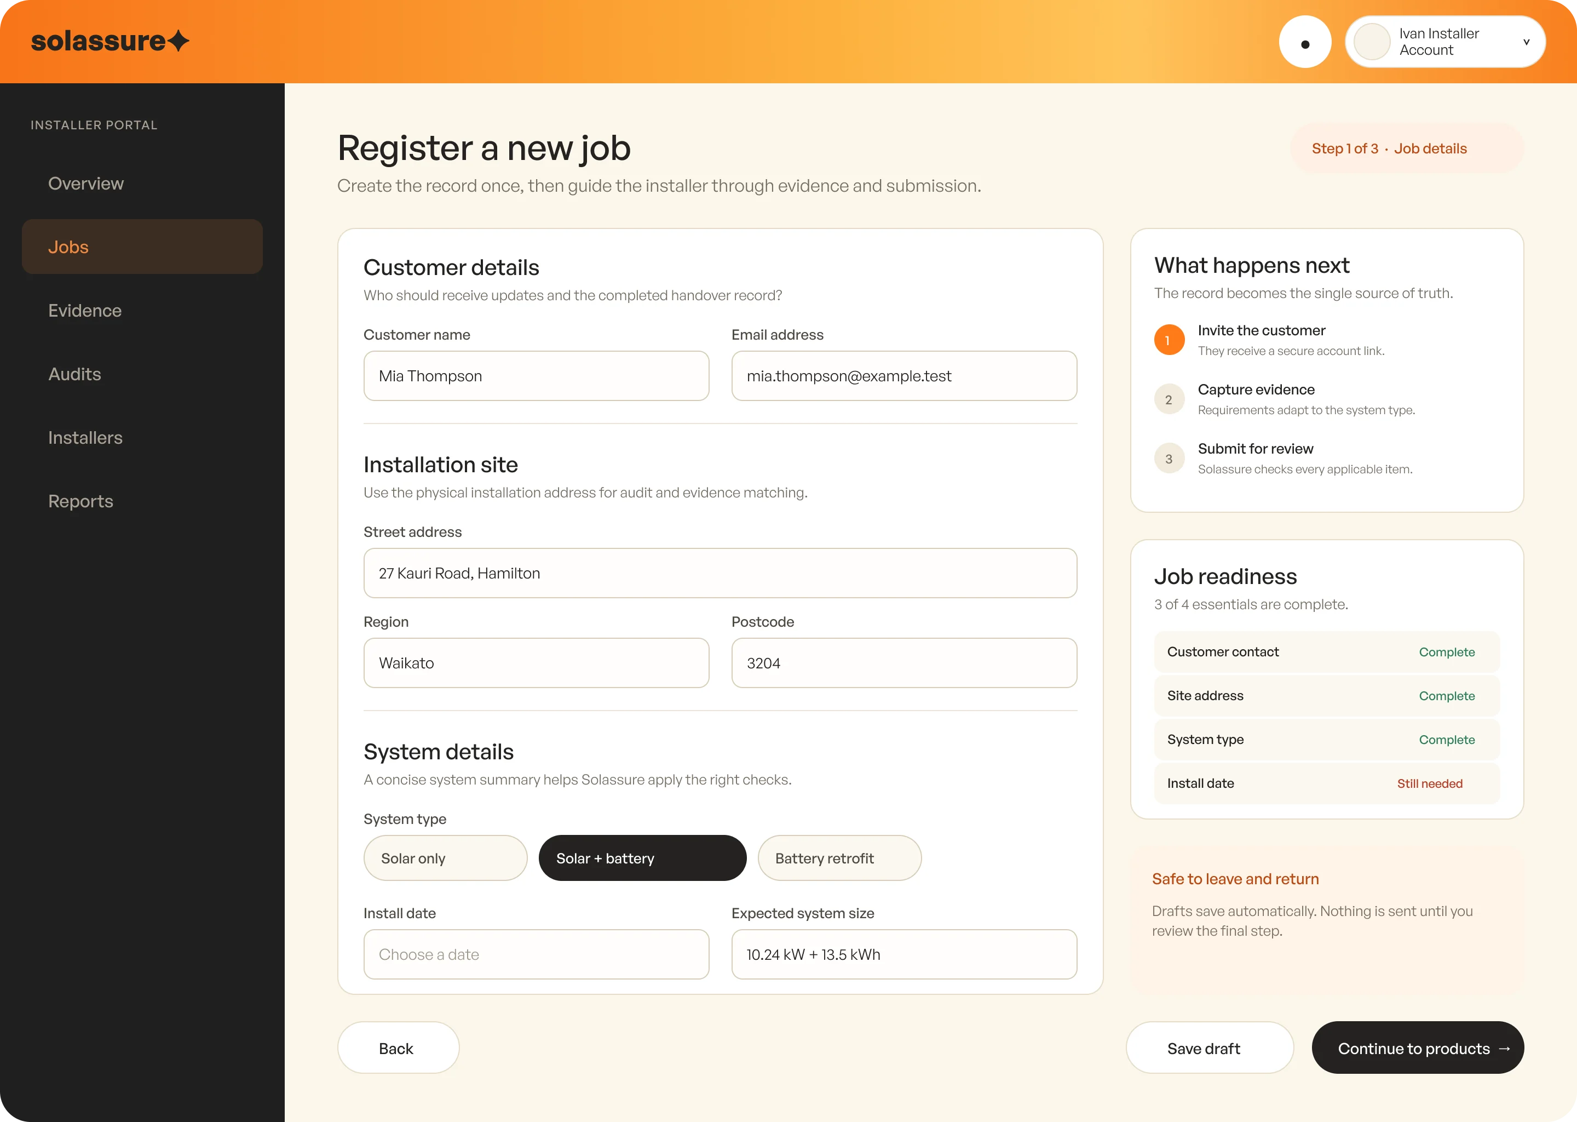1577x1122 pixels.
Task: Open the Install date picker field
Action: tap(536, 954)
